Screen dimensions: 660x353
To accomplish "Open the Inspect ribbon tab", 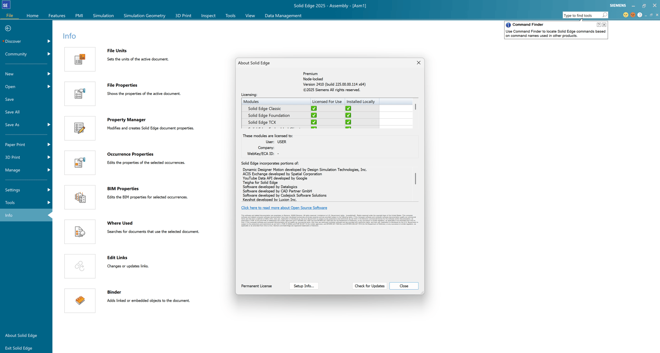I will [x=208, y=15].
